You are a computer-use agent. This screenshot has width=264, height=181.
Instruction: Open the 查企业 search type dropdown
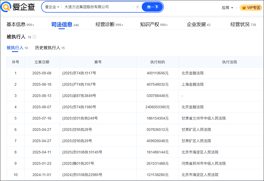click(x=52, y=7)
